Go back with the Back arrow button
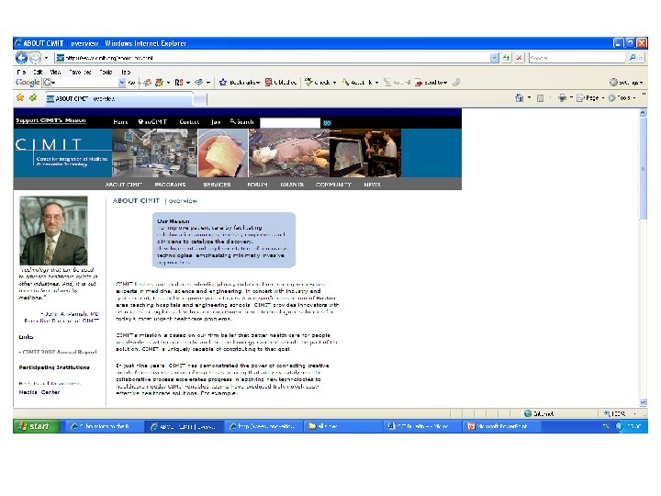 tap(21, 57)
